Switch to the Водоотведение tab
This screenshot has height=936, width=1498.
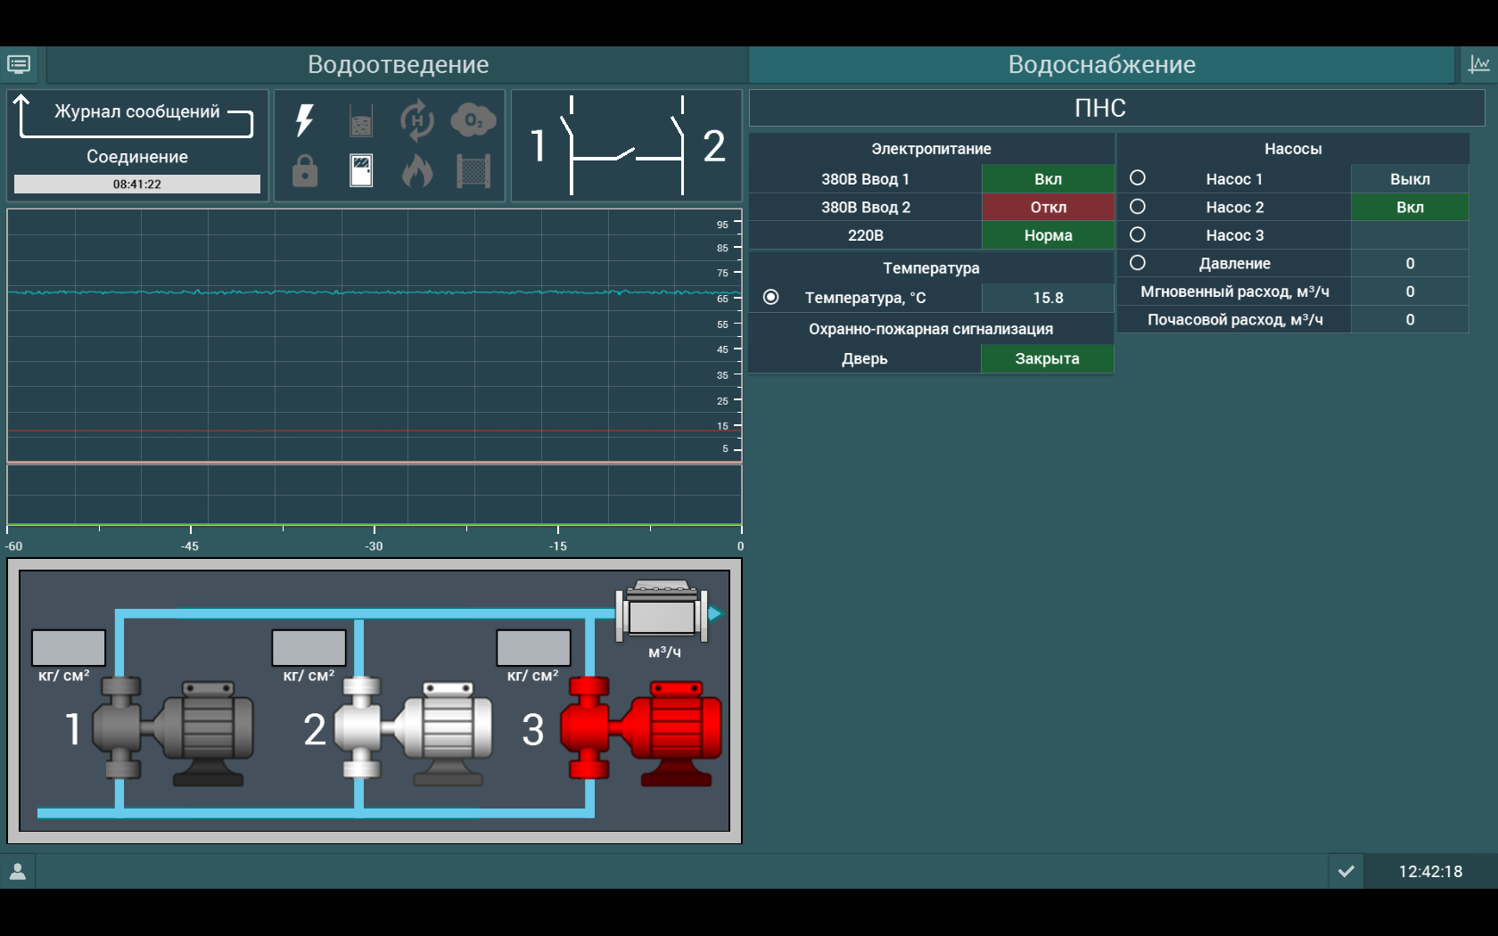tap(398, 64)
